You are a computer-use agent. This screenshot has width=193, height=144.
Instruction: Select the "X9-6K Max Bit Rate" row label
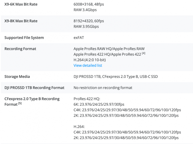[21, 4]
